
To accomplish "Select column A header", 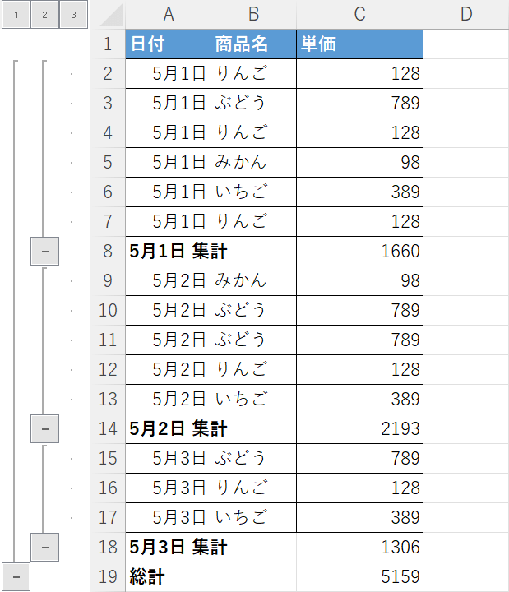I will click(x=169, y=14).
